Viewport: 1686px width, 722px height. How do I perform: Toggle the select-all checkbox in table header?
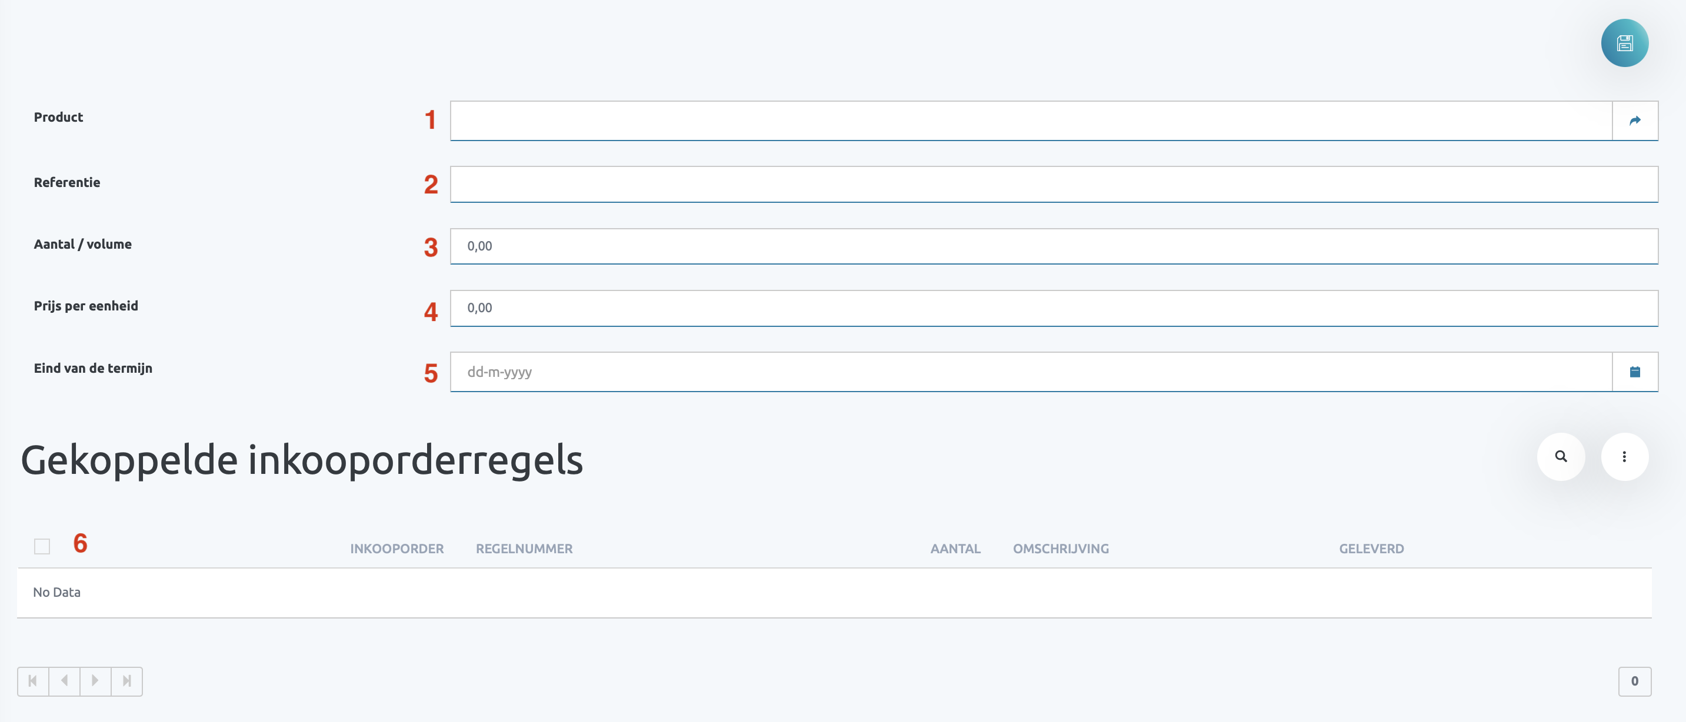42,546
